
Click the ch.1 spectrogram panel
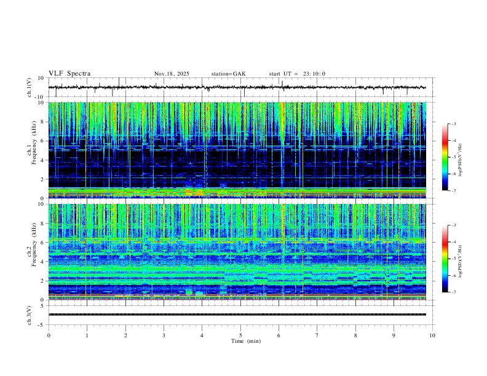click(237, 150)
